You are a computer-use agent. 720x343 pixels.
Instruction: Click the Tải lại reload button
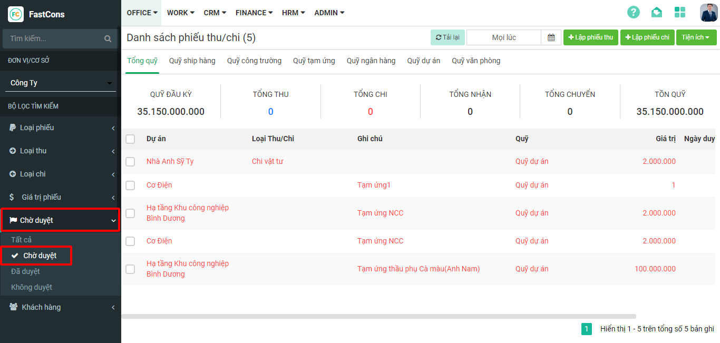pyautogui.click(x=447, y=37)
